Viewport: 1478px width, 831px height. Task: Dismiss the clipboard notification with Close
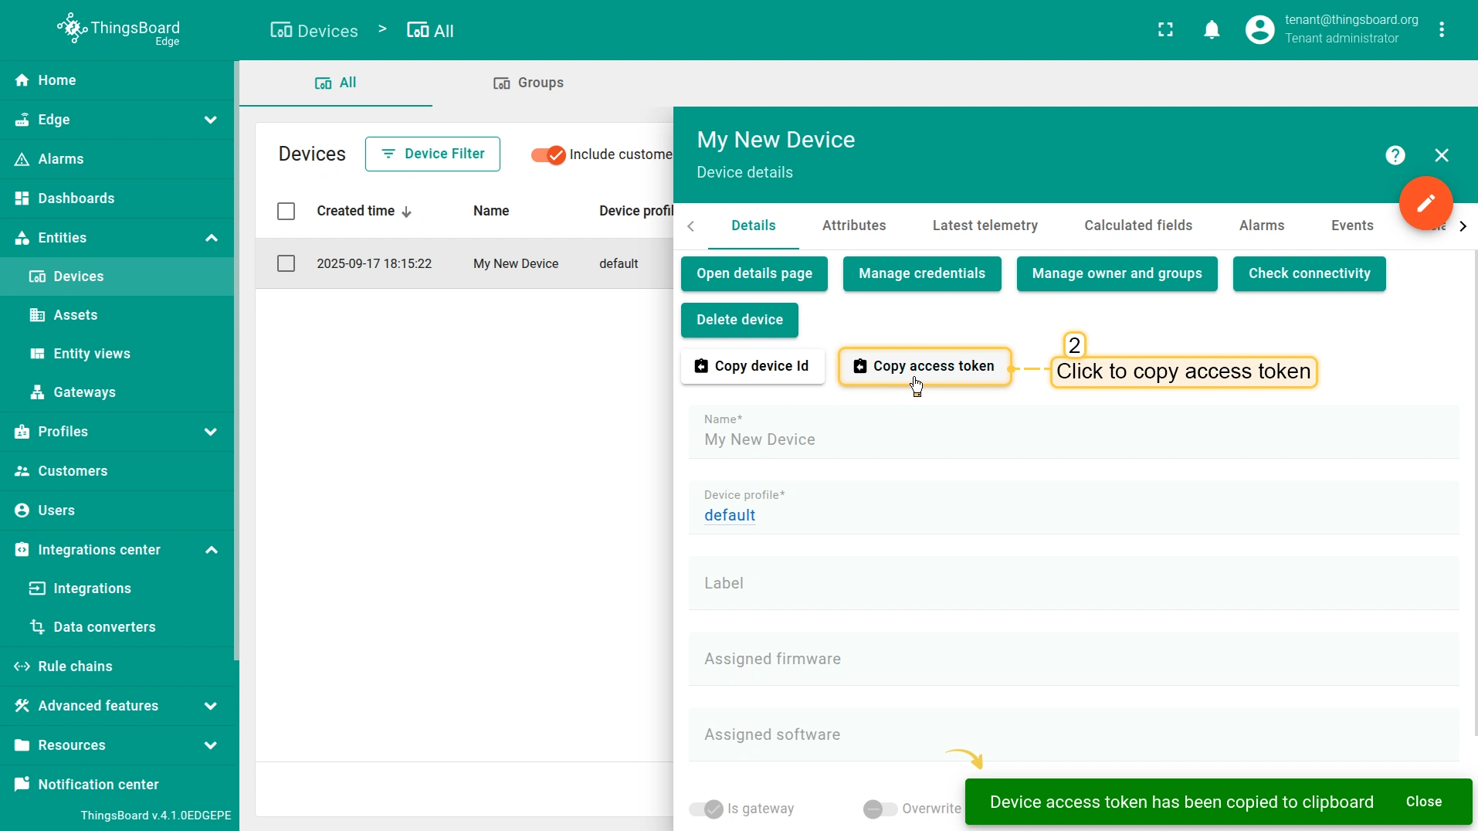(x=1423, y=802)
